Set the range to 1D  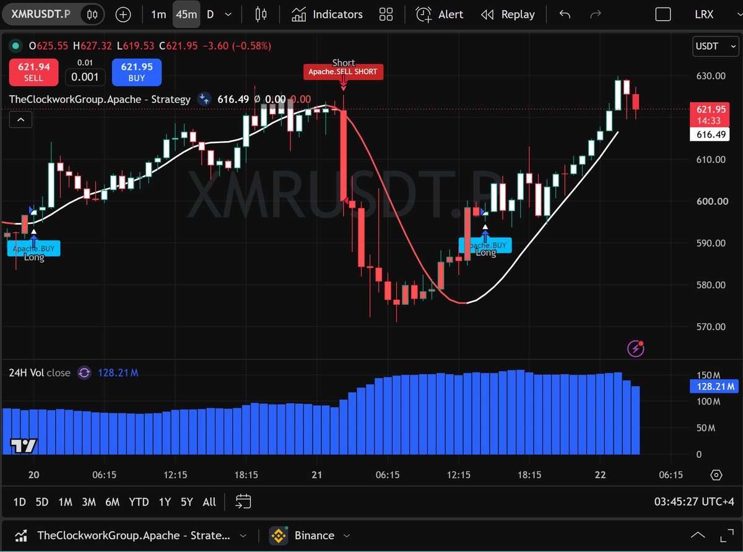pyautogui.click(x=20, y=502)
